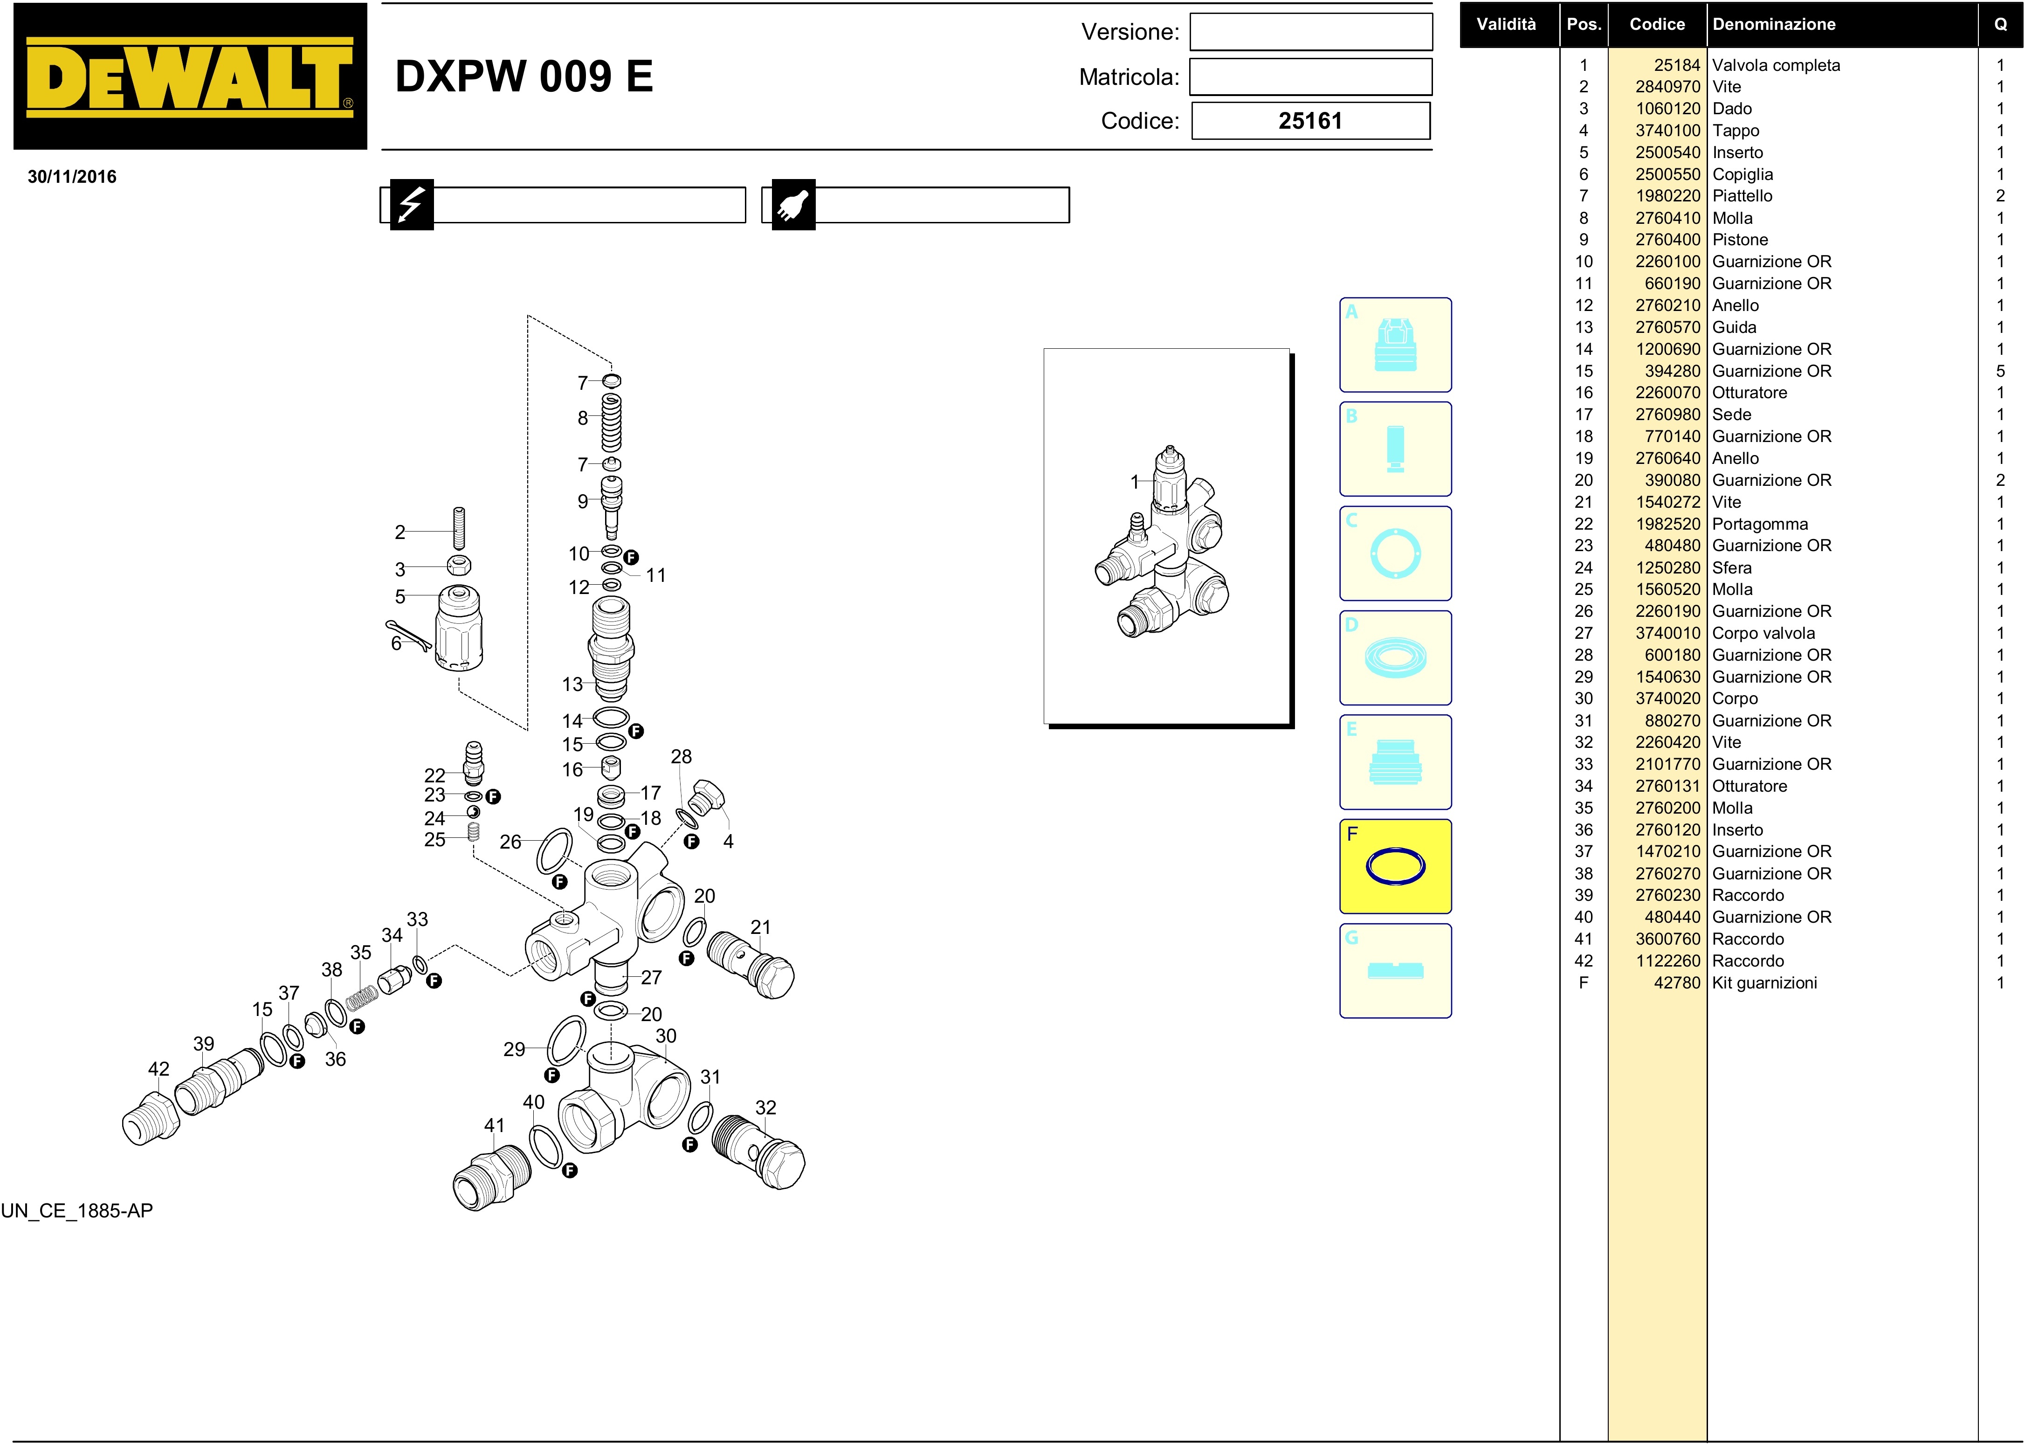Click the Validità column header

pyautogui.click(x=1506, y=24)
